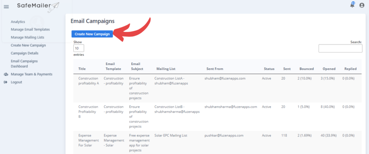Click 'Solar EPC Mailing List' cell

171,135
